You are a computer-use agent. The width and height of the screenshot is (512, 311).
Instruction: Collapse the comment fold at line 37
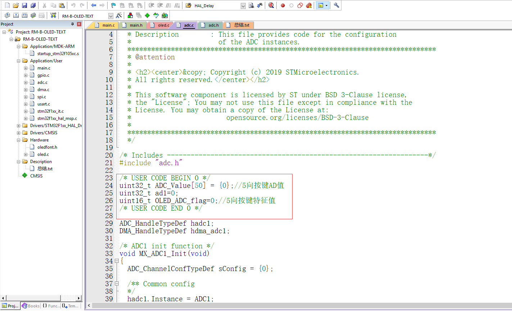[x=117, y=284]
